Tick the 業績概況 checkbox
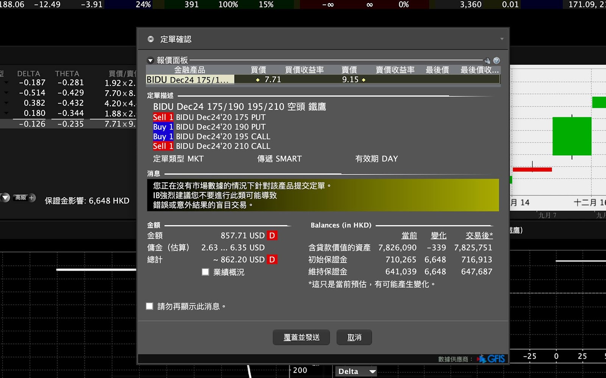The height and width of the screenshot is (378, 606). click(x=205, y=272)
